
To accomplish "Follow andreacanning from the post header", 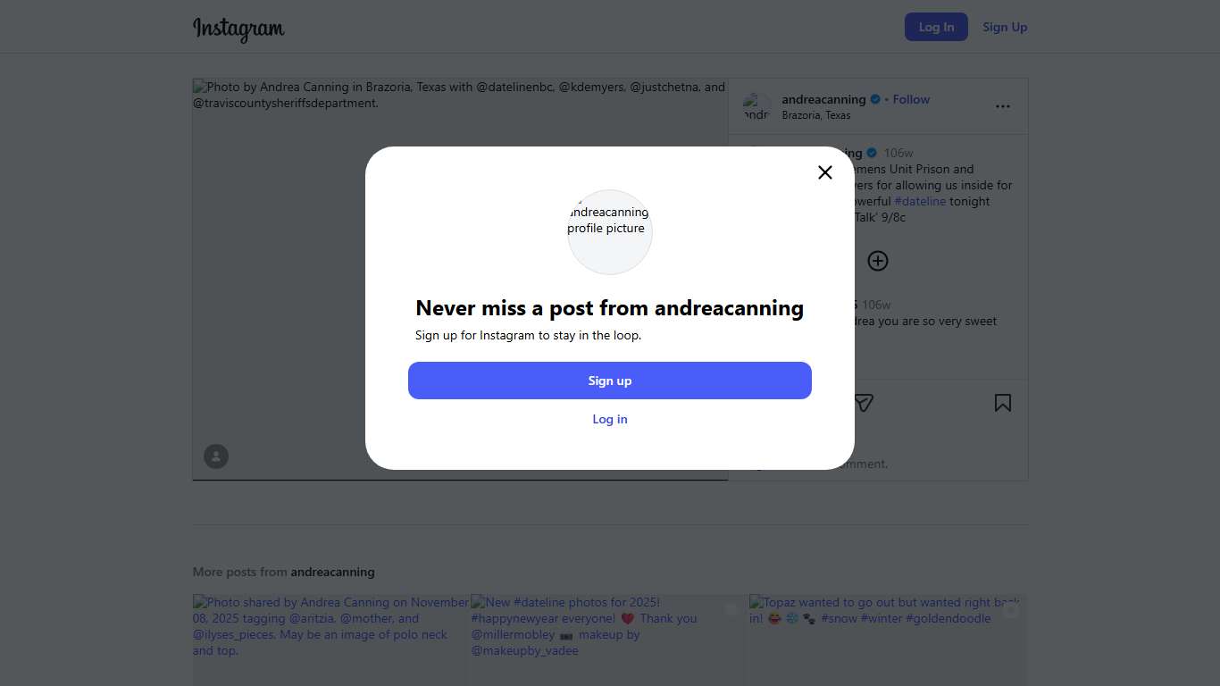I will [911, 99].
